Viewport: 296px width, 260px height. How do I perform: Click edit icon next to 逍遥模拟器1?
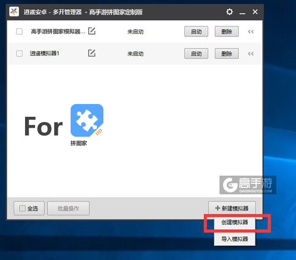tap(92, 53)
